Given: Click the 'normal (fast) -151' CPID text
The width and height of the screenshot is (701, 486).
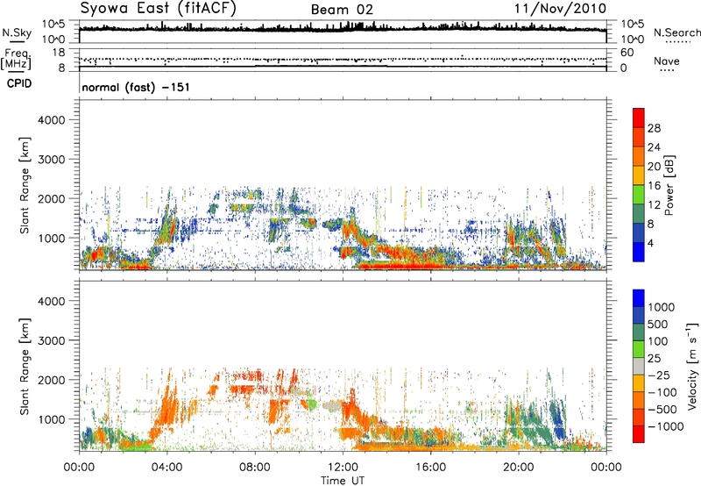Looking at the screenshot, I should 136,87.
